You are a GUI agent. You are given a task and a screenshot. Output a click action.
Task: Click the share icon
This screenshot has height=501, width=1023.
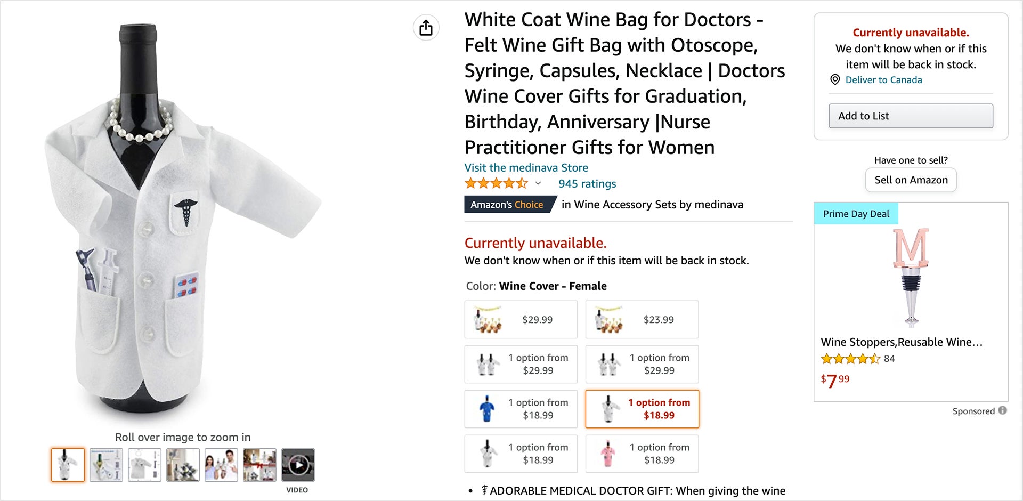tap(425, 28)
